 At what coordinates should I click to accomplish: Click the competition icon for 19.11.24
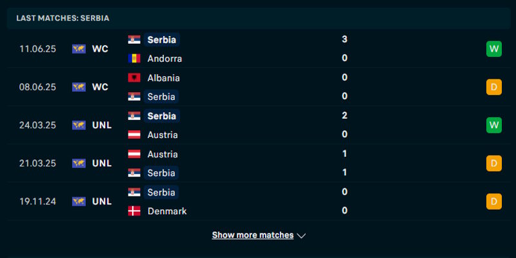pos(79,201)
